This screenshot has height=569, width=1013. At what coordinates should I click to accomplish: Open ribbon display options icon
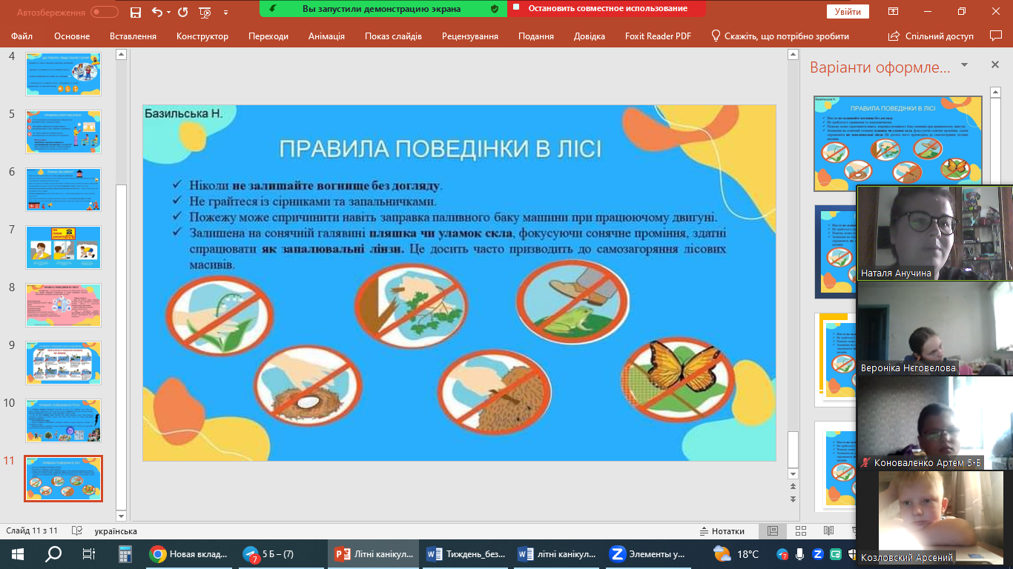(892, 12)
